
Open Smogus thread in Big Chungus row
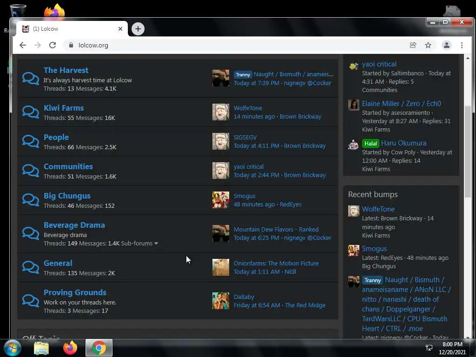[x=245, y=196]
